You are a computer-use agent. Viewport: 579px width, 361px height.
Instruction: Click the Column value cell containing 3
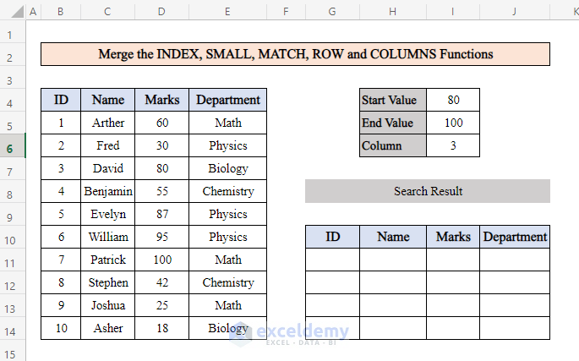coord(453,145)
